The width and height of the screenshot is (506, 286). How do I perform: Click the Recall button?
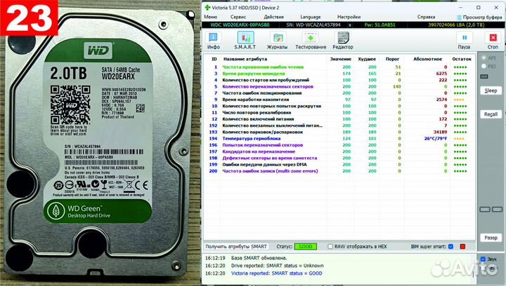491,114
